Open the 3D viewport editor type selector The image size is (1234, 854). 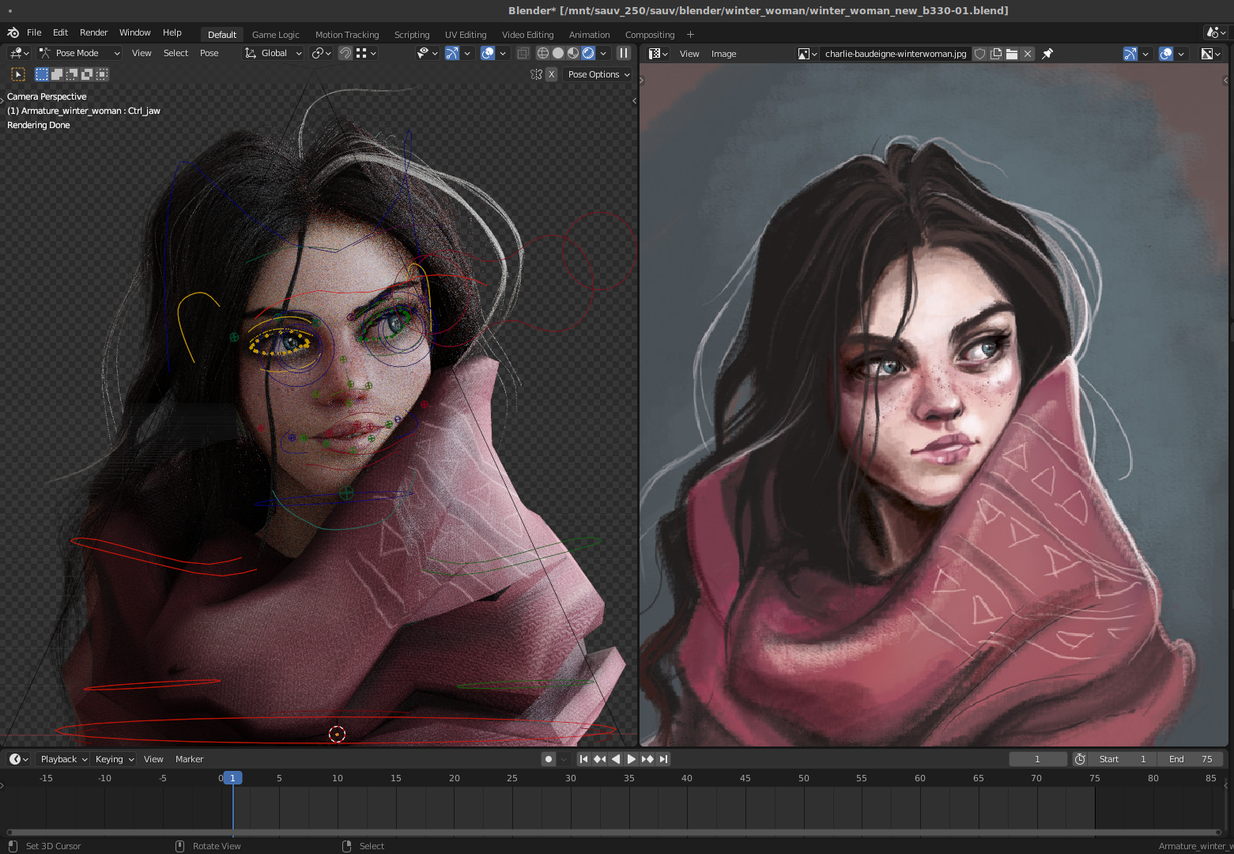click(19, 53)
